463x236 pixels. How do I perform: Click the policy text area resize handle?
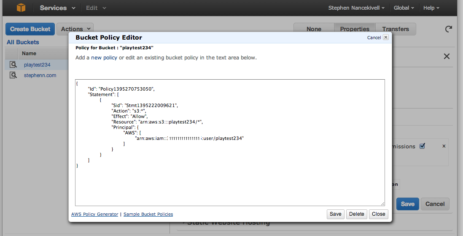coord(383,204)
